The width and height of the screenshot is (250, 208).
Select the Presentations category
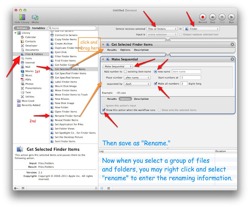coord(33,88)
